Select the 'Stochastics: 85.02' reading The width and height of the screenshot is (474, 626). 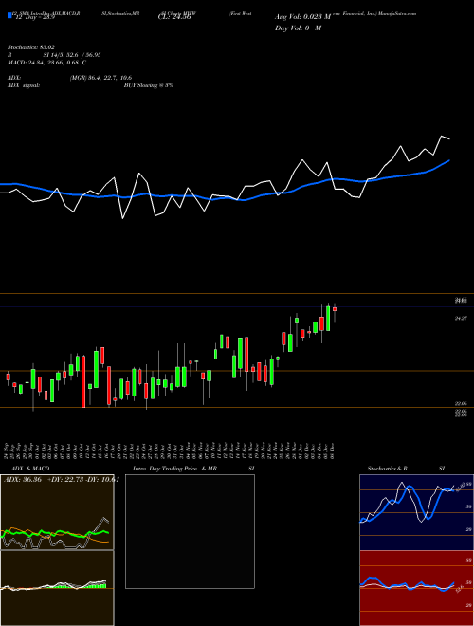31,47
